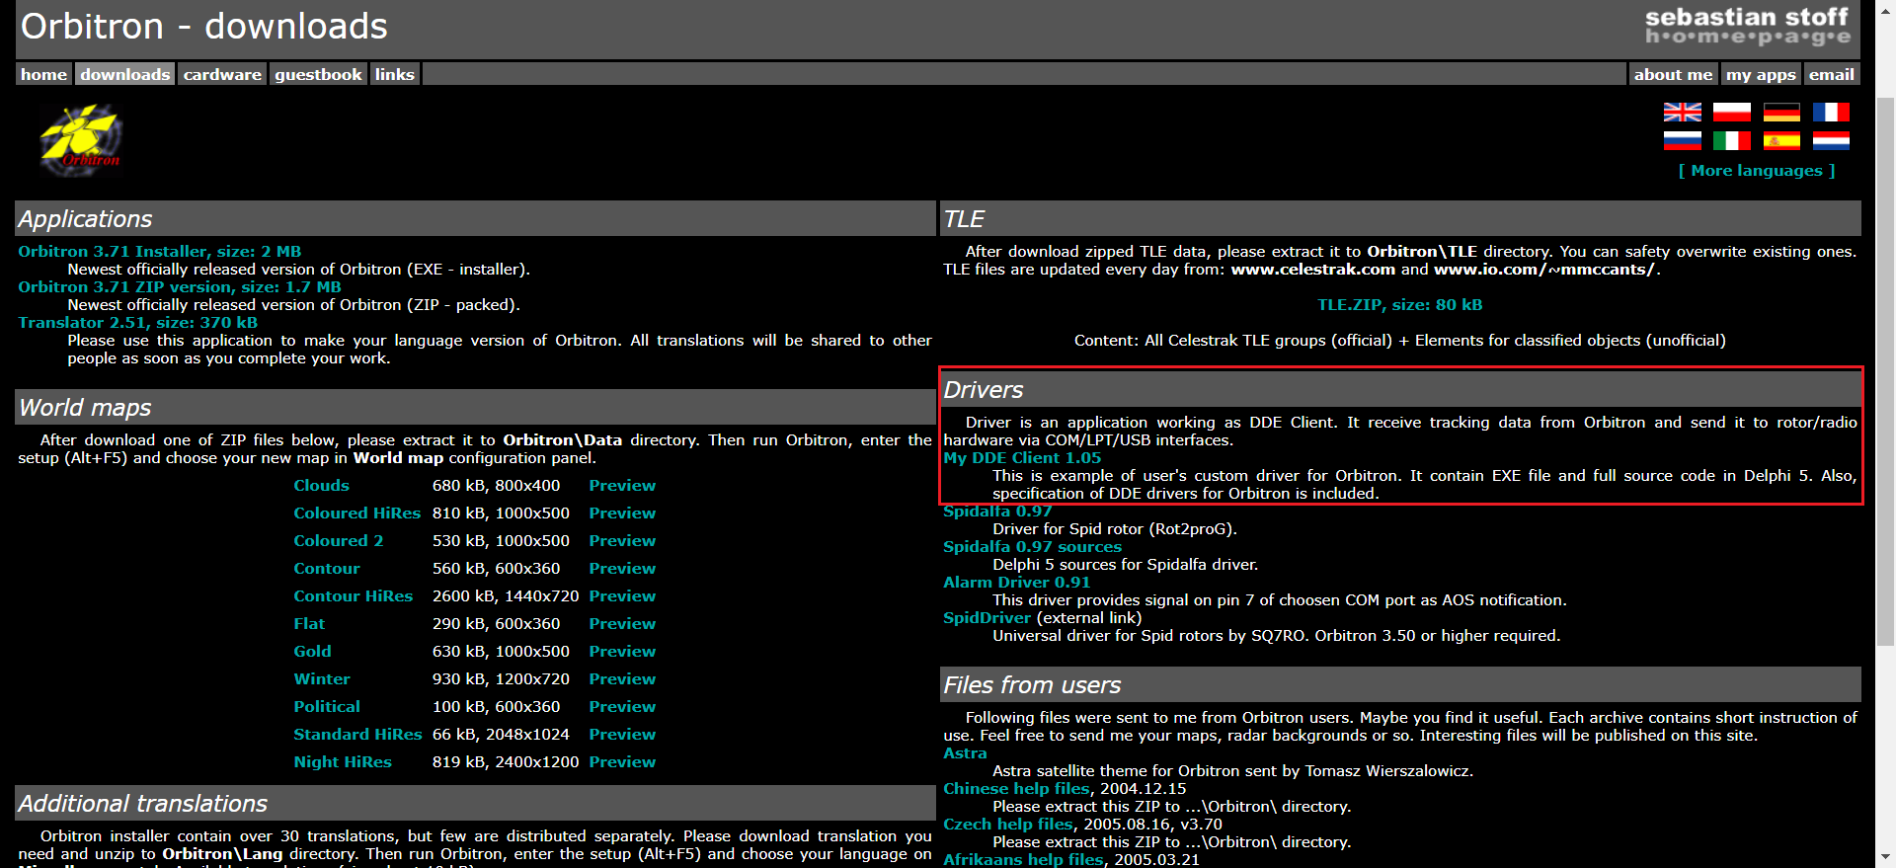Viewport: 1896px width, 868px height.
Task: Navigate to the about me page
Action: coord(1673,75)
